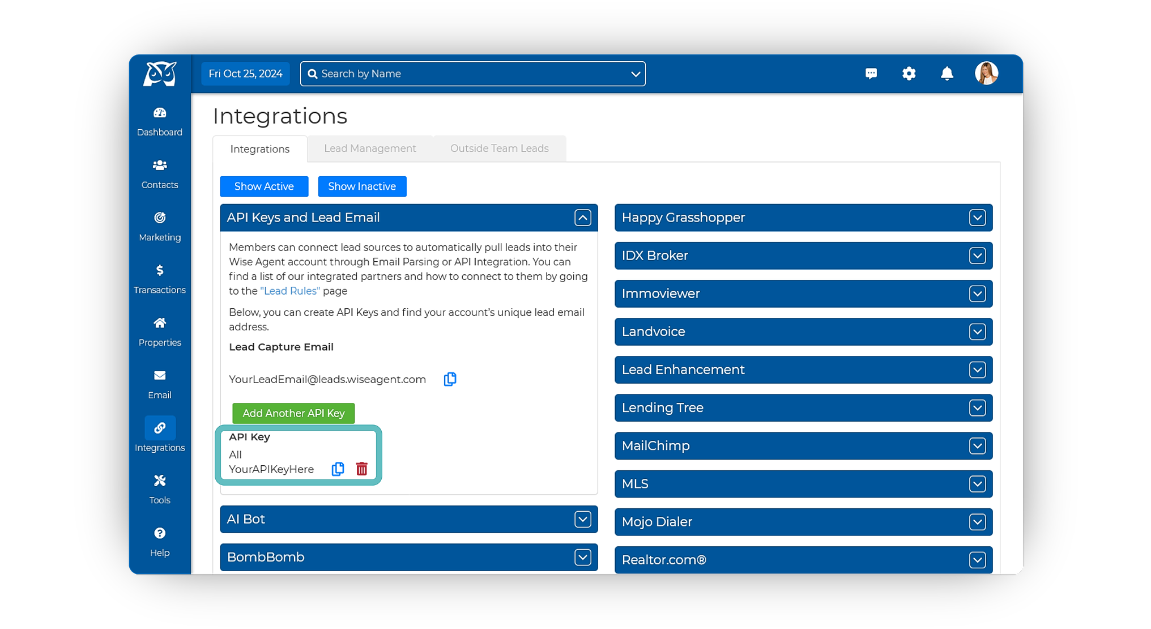
Task: Select the Integrations sidebar icon
Action: (x=160, y=428)
